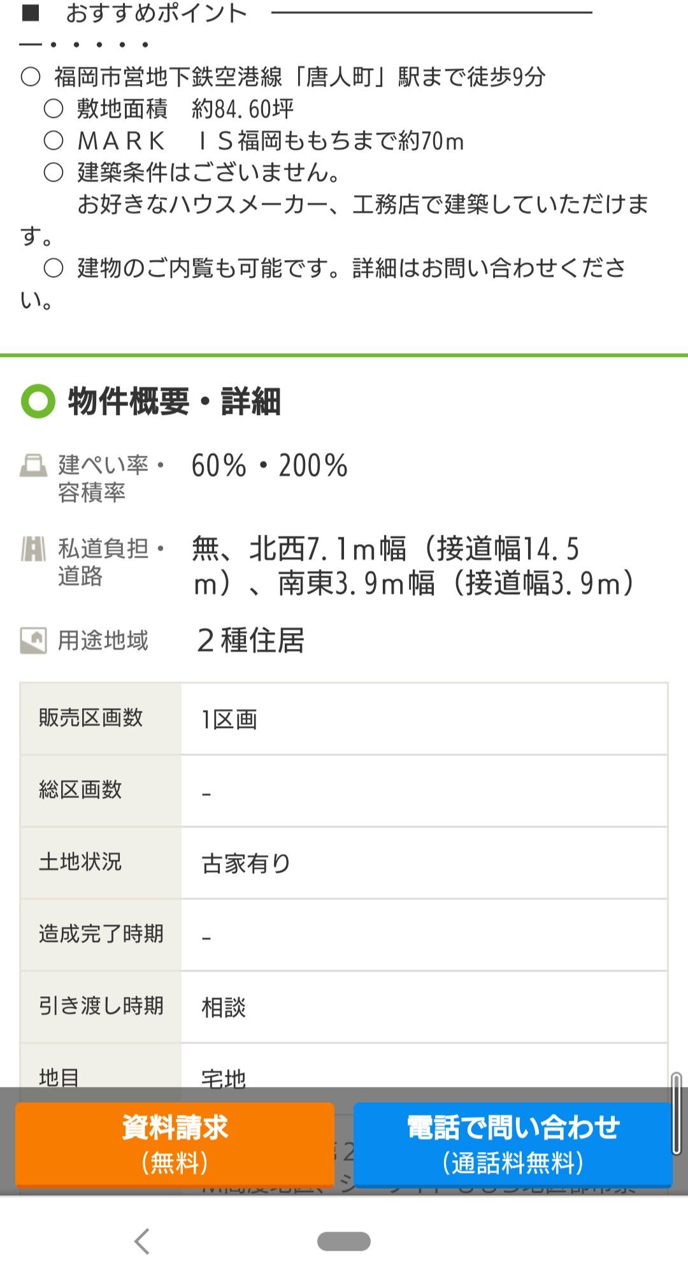Tap the home pill navigation button
Viewport: 688px width, 1275px height.
[x=344, y=1241]
